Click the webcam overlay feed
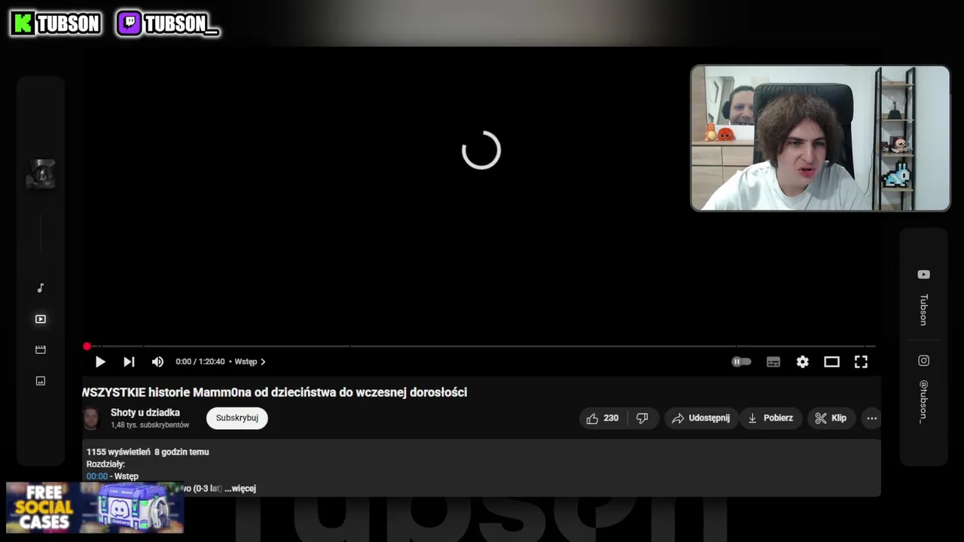Screen dimensions: 964x542 tap(820, 138)
